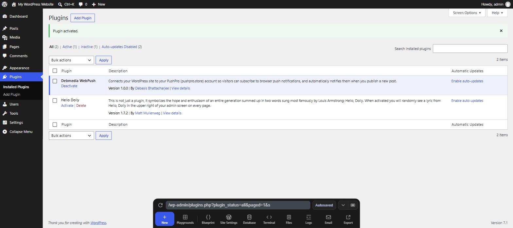Viewport: 513px width, 228px height.
Task: View details of Hello Dolly
Action: (x=172, y=113)
